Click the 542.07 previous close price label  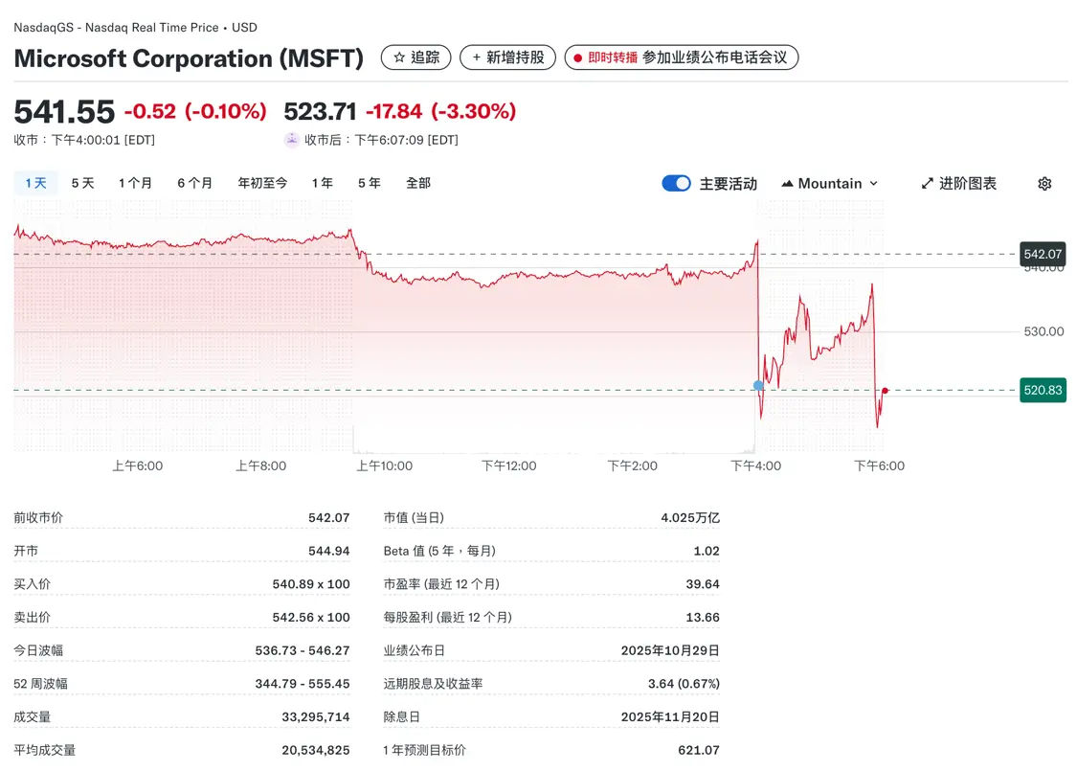point(1043,254)
